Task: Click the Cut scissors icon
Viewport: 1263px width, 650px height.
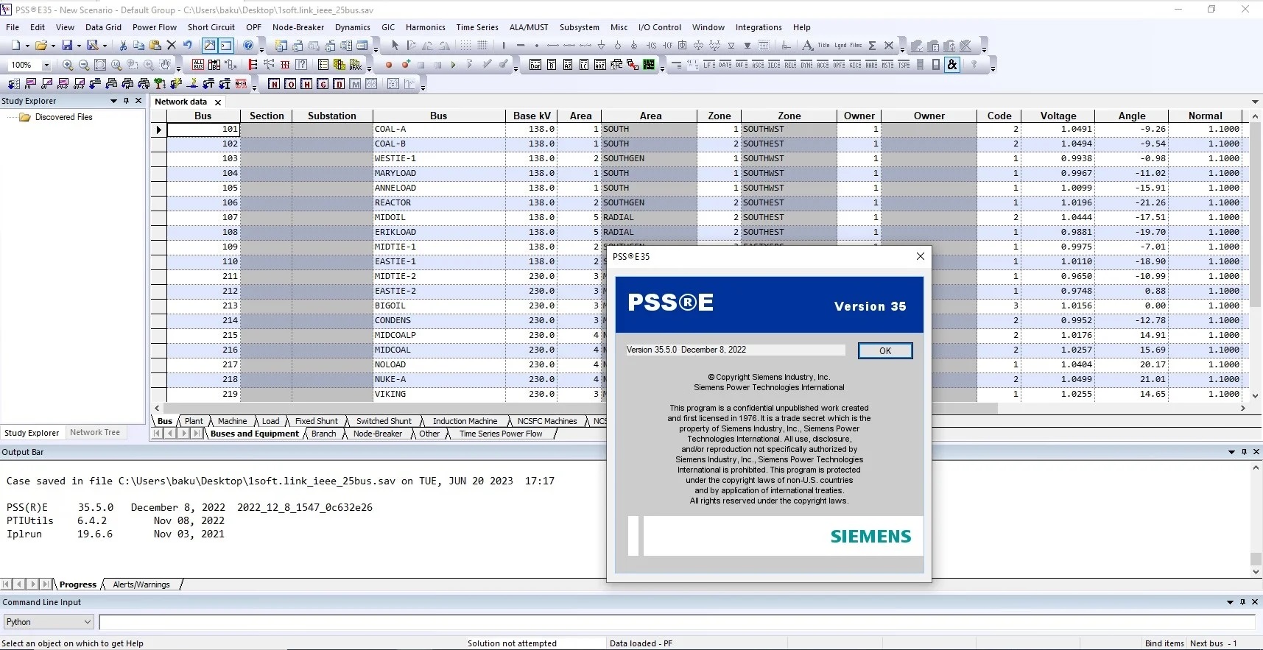Action: coord(123,46)
